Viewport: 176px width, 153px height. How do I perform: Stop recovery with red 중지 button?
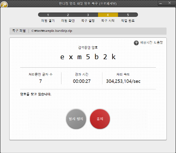[x=100, y=119]
